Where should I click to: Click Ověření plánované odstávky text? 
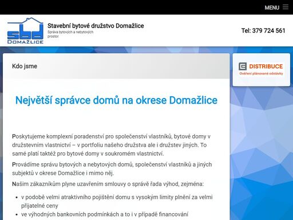(x=261, y=73)
